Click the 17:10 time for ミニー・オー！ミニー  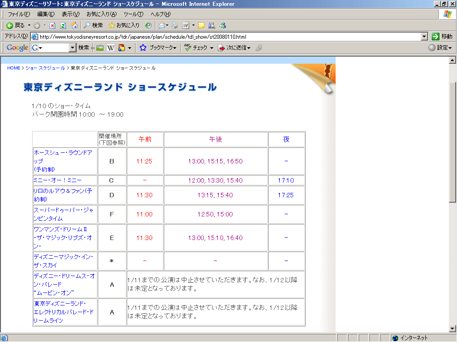pos(286,180)
